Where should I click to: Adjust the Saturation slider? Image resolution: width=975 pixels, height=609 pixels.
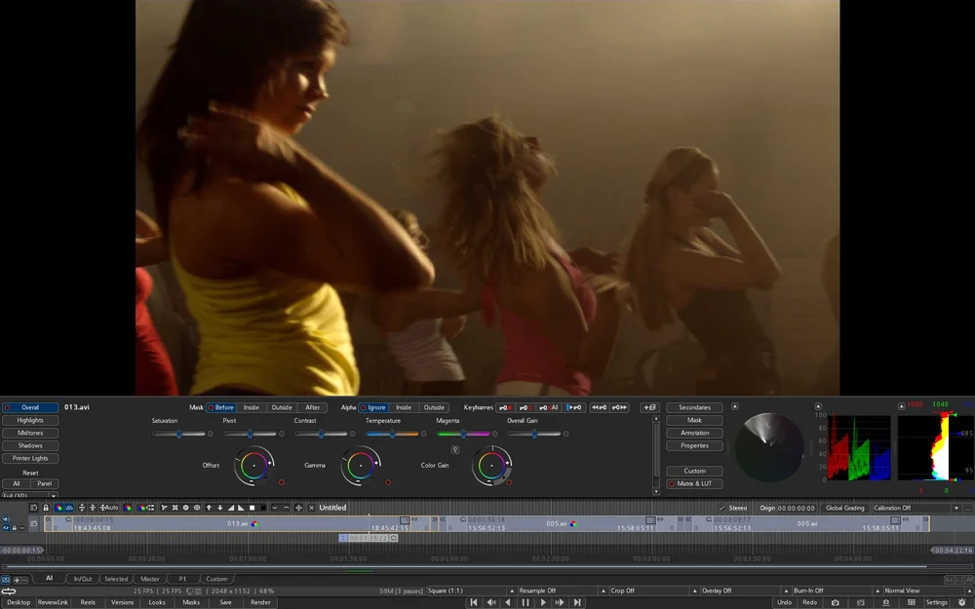[x=179, y=434]
